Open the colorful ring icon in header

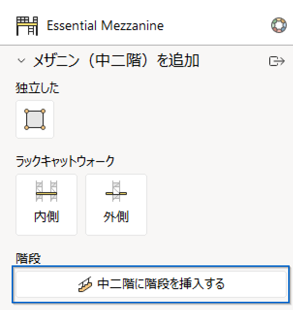coord(279,25)
